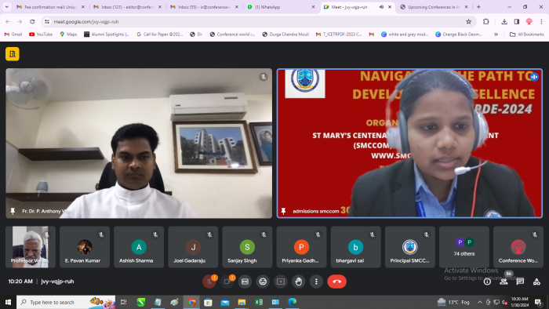Toggle captions in the call
549x309 pixels.
coord(245,282)
